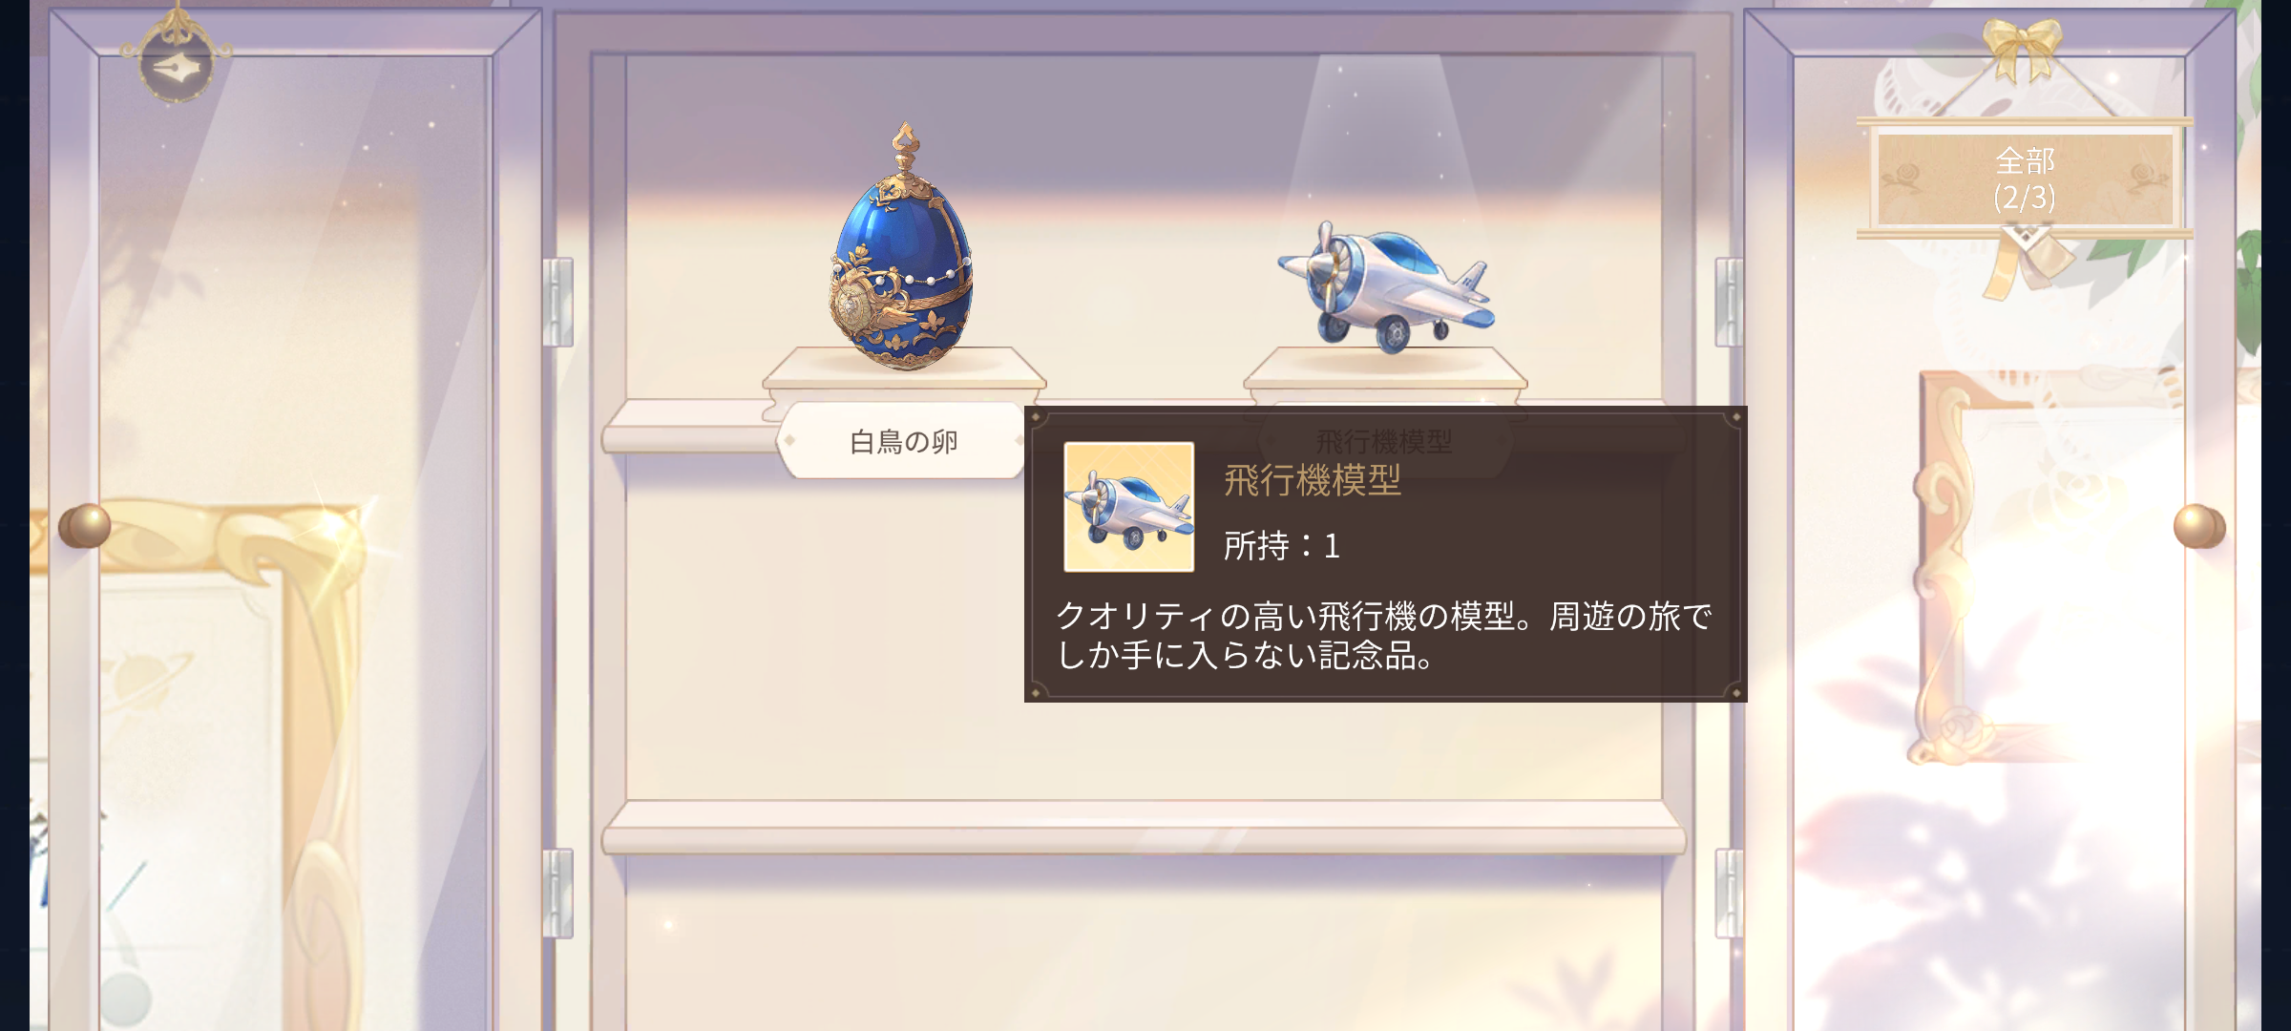Tap the left cabinet door knob
Screen dimensions: 2291x1031
(x=85, y=525)
